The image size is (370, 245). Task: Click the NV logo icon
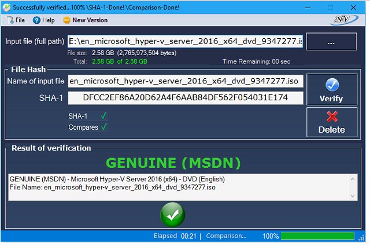343,20
